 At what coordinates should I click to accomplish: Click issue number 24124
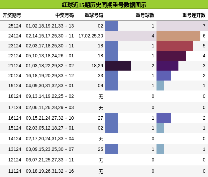tap(15, 36)
